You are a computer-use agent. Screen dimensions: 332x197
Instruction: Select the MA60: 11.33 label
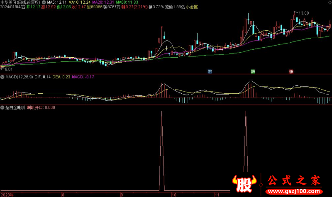pyautogui.click(x=127, y=2)
